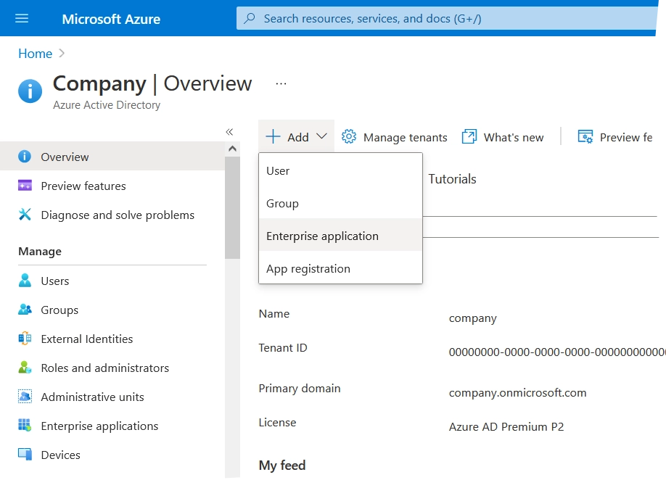Click the Tenant ID value
This screenshot has height=480, width=666.
tap(557, 352)
